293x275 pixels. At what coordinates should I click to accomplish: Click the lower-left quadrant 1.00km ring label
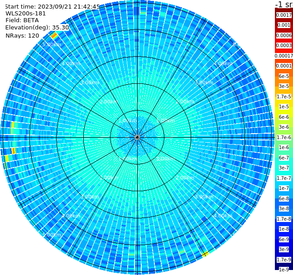click(128, 159)
